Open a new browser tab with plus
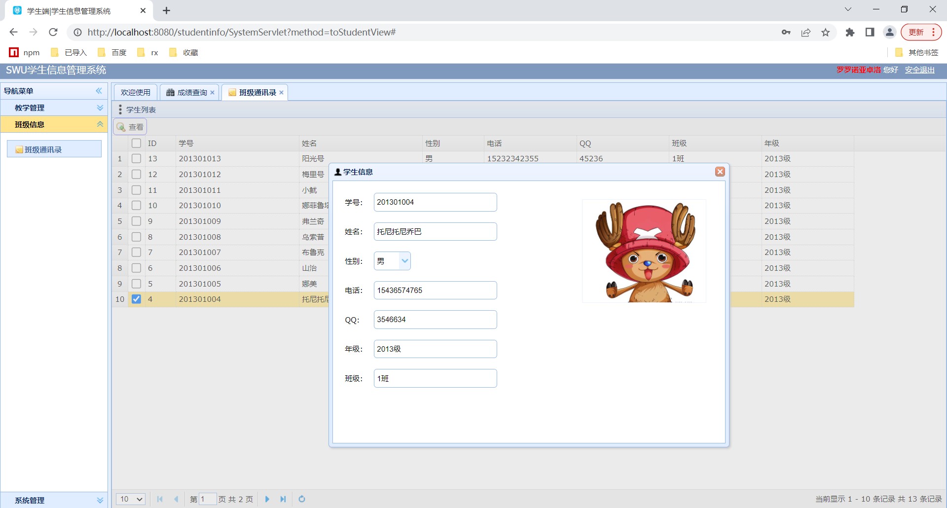This screenshot has width=947, height=508. [166, 10]
